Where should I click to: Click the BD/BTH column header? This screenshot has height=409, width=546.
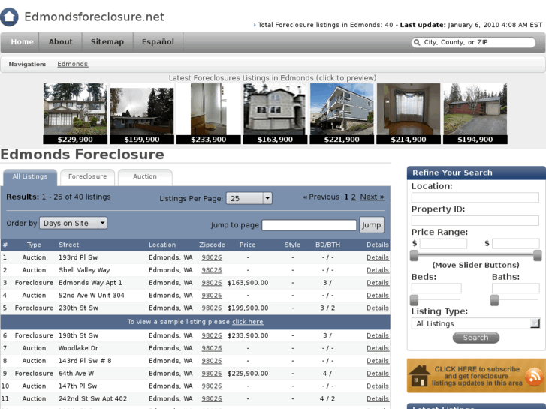point(327,245)
